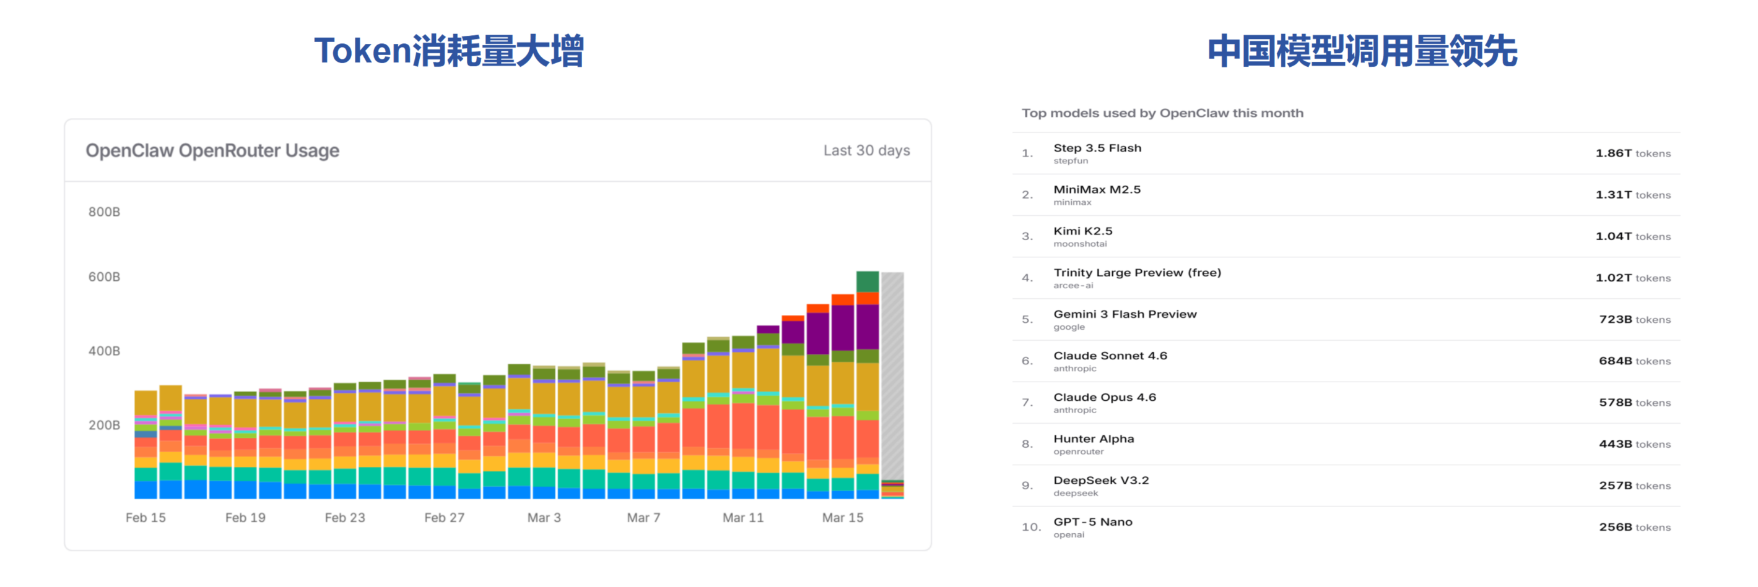Screen dimensions: 1758x587
Task: Select the "256B tokens" value
Action: tap(1635, 528)
